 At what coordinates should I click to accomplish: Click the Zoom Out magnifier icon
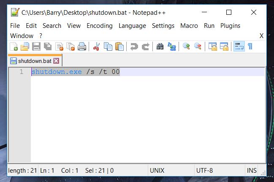pyautogui.click(x=198, y=46)
